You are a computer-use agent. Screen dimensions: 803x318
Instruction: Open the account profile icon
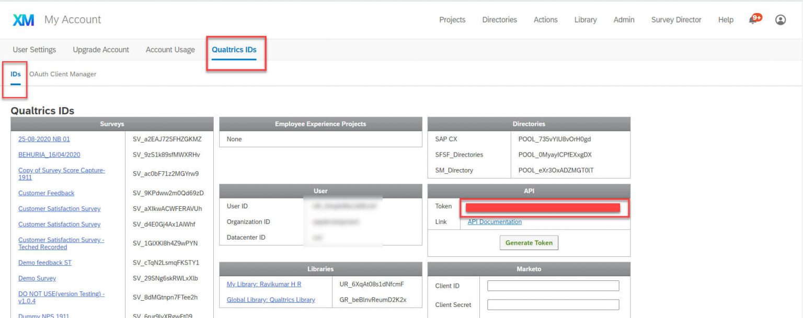point(780,19)
